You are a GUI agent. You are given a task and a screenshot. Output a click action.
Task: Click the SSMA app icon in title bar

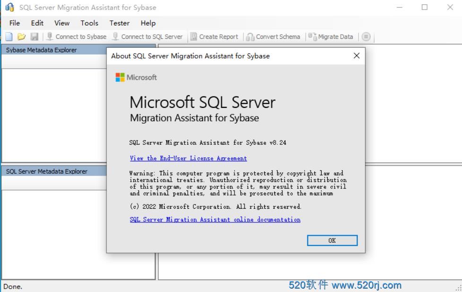9,7
